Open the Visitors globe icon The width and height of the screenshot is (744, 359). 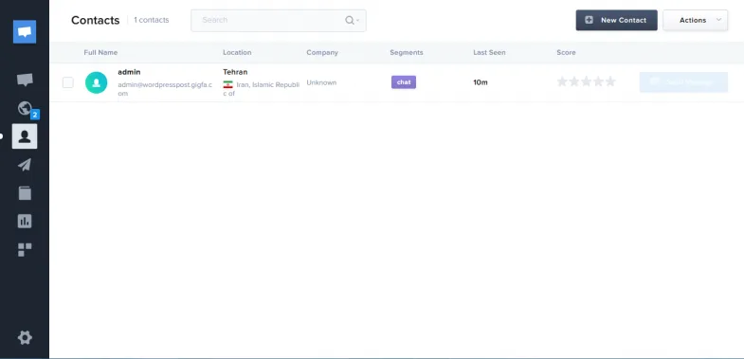pyautogui.click(x=25, y=108)
